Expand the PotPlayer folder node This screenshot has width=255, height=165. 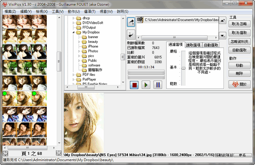pos(74,79)
